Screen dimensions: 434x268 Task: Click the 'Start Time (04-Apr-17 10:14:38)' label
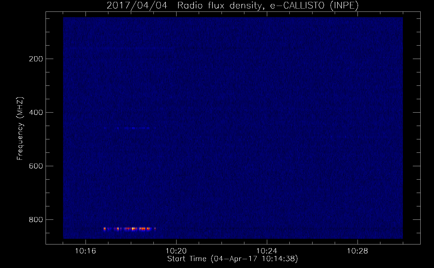click(x=233, y=259)
